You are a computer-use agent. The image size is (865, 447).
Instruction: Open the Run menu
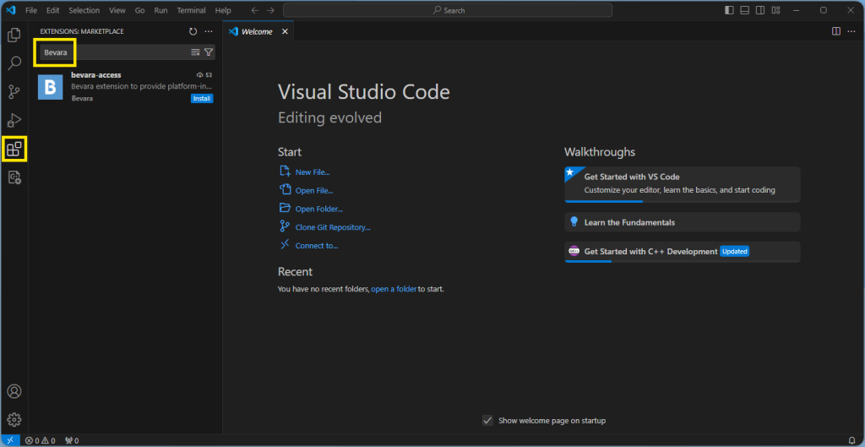coord(161,10)
